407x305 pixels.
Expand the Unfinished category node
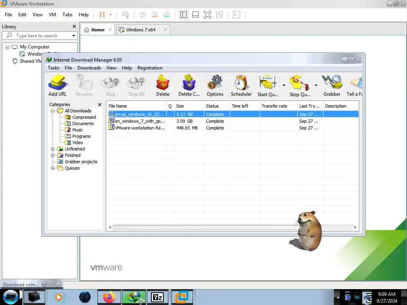click(53, 149)
